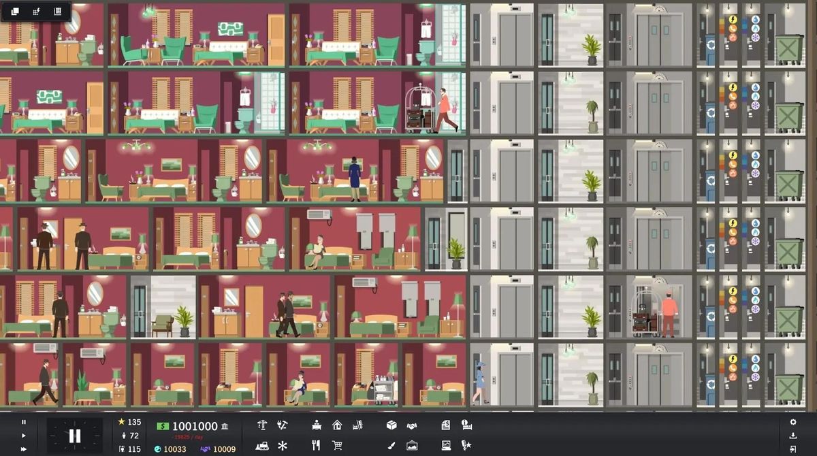Open the crane construction menu
This screenshot has height=456, width=817.
click(262, 425)
